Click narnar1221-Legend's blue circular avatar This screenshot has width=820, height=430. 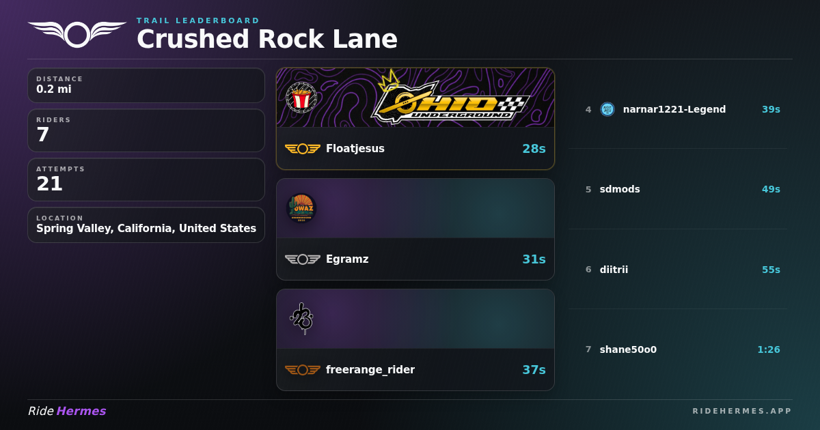[x=607, y=109]
